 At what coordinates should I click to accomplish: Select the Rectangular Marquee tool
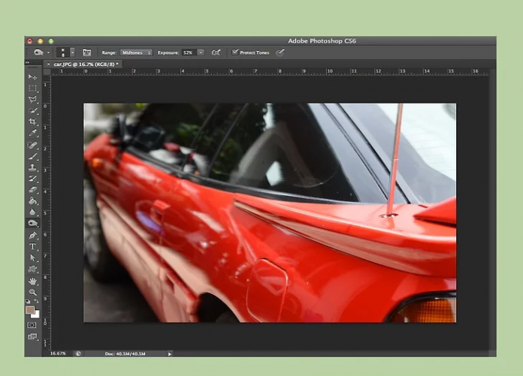pos(32,89)
